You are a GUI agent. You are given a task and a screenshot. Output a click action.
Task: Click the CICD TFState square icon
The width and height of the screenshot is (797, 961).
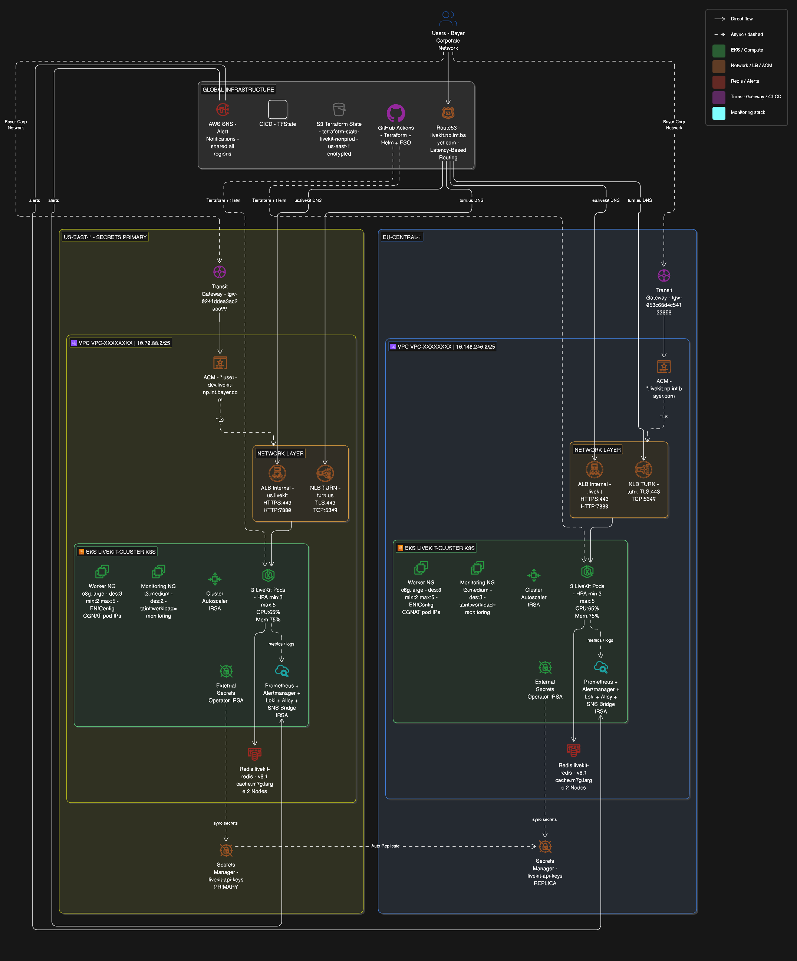click(x=277, y=110)
